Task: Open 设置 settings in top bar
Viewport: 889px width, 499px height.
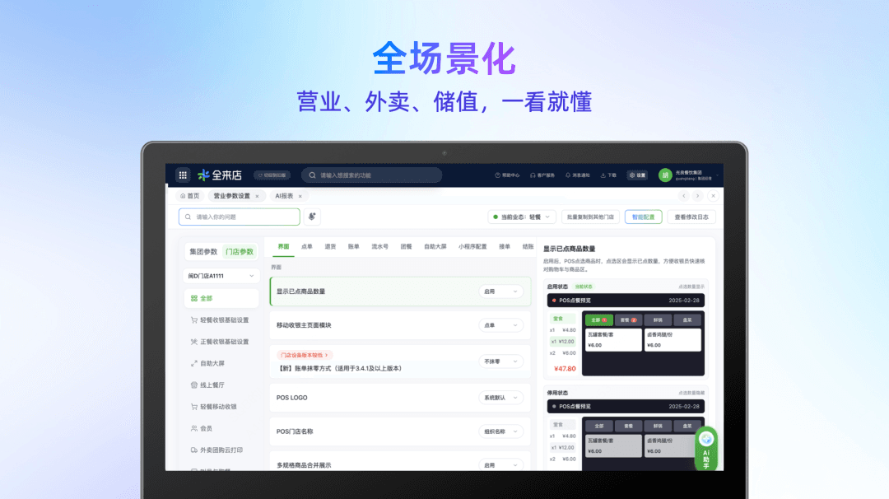Action: 637,175
